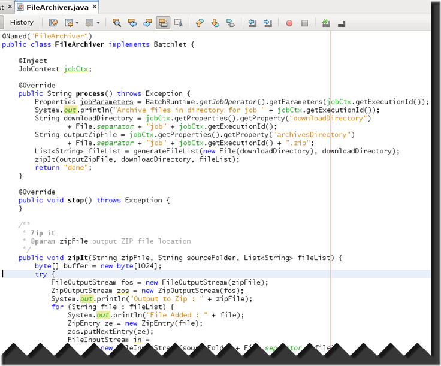Open the History view
Image resolution: width=441 pixels, height=366 pixels.
point(22,23)
